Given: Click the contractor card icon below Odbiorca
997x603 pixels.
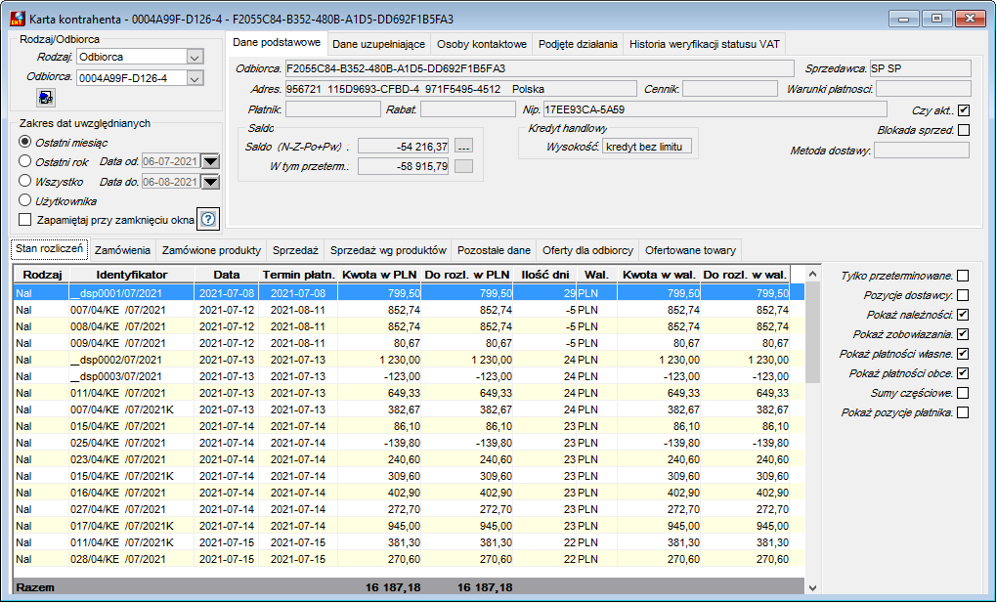Looking at the screenshot, I should click(x=46, y=98).
